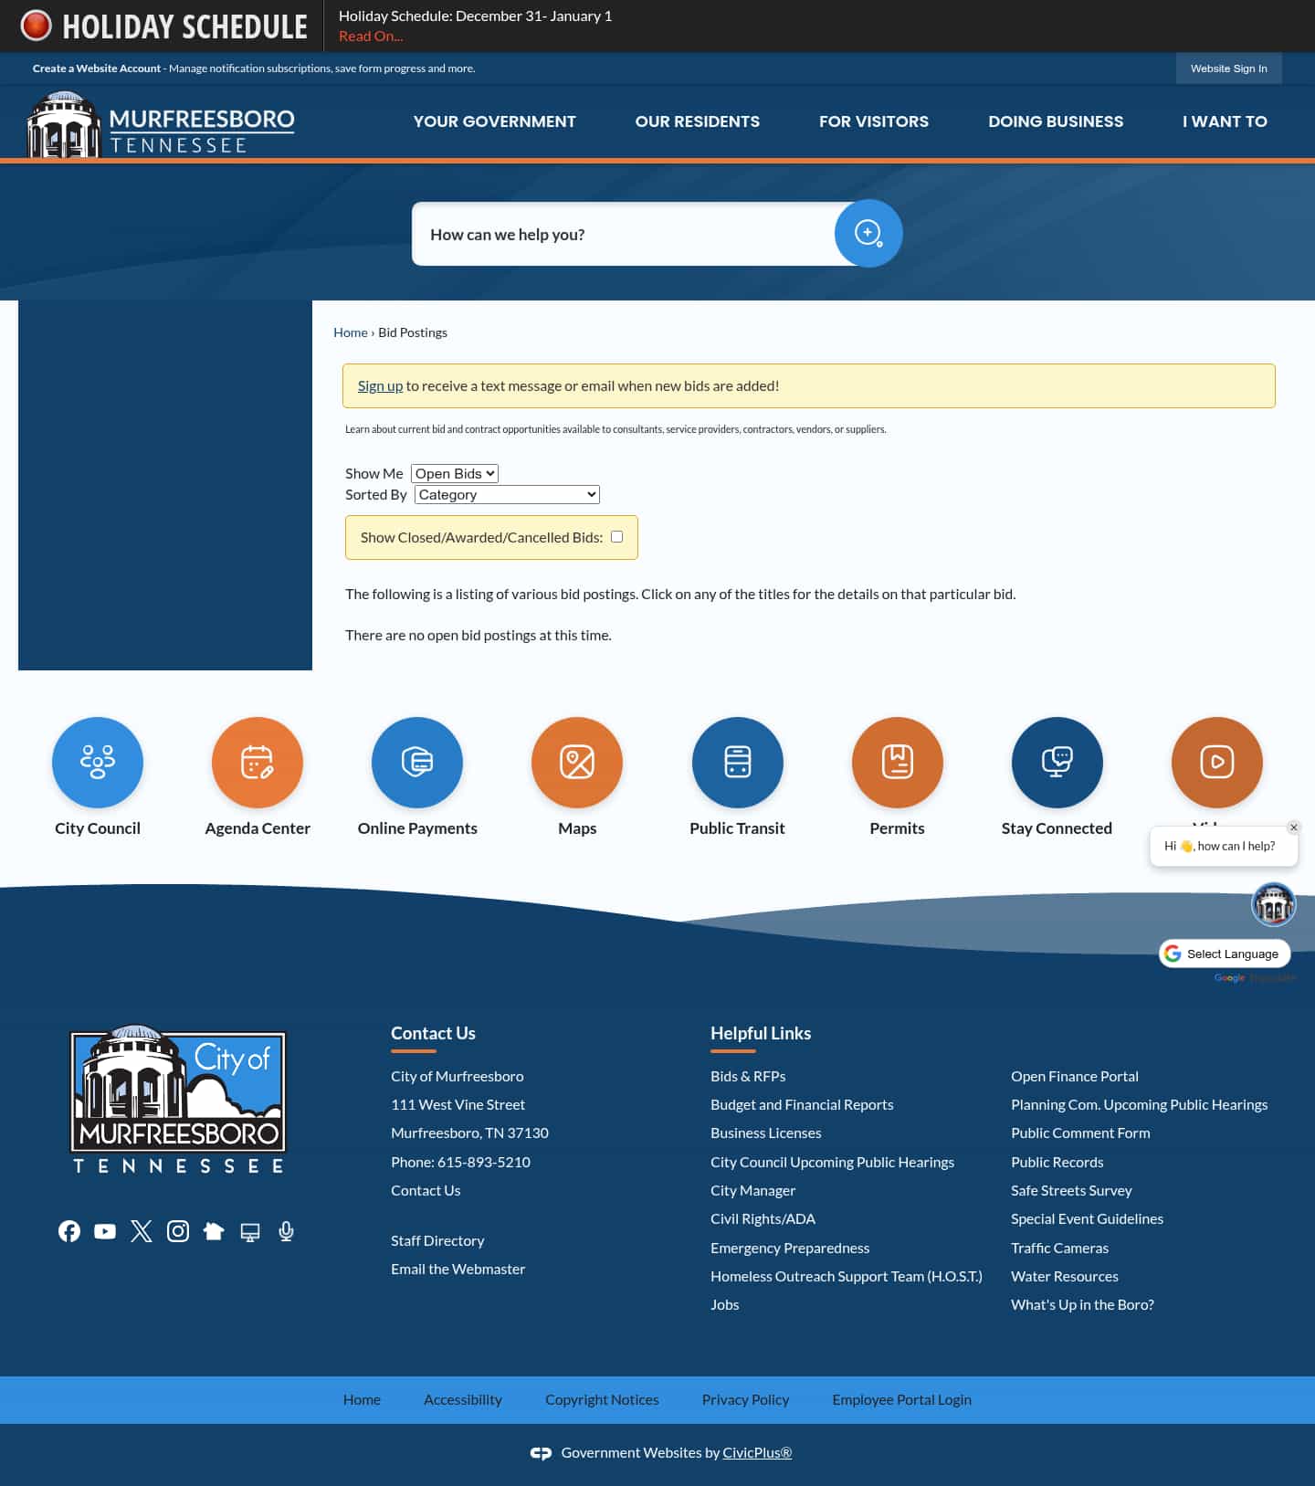Open Copyright Notices footer link
This screenshot has width=1315, height=1486.
click(x=602, y=1399)
